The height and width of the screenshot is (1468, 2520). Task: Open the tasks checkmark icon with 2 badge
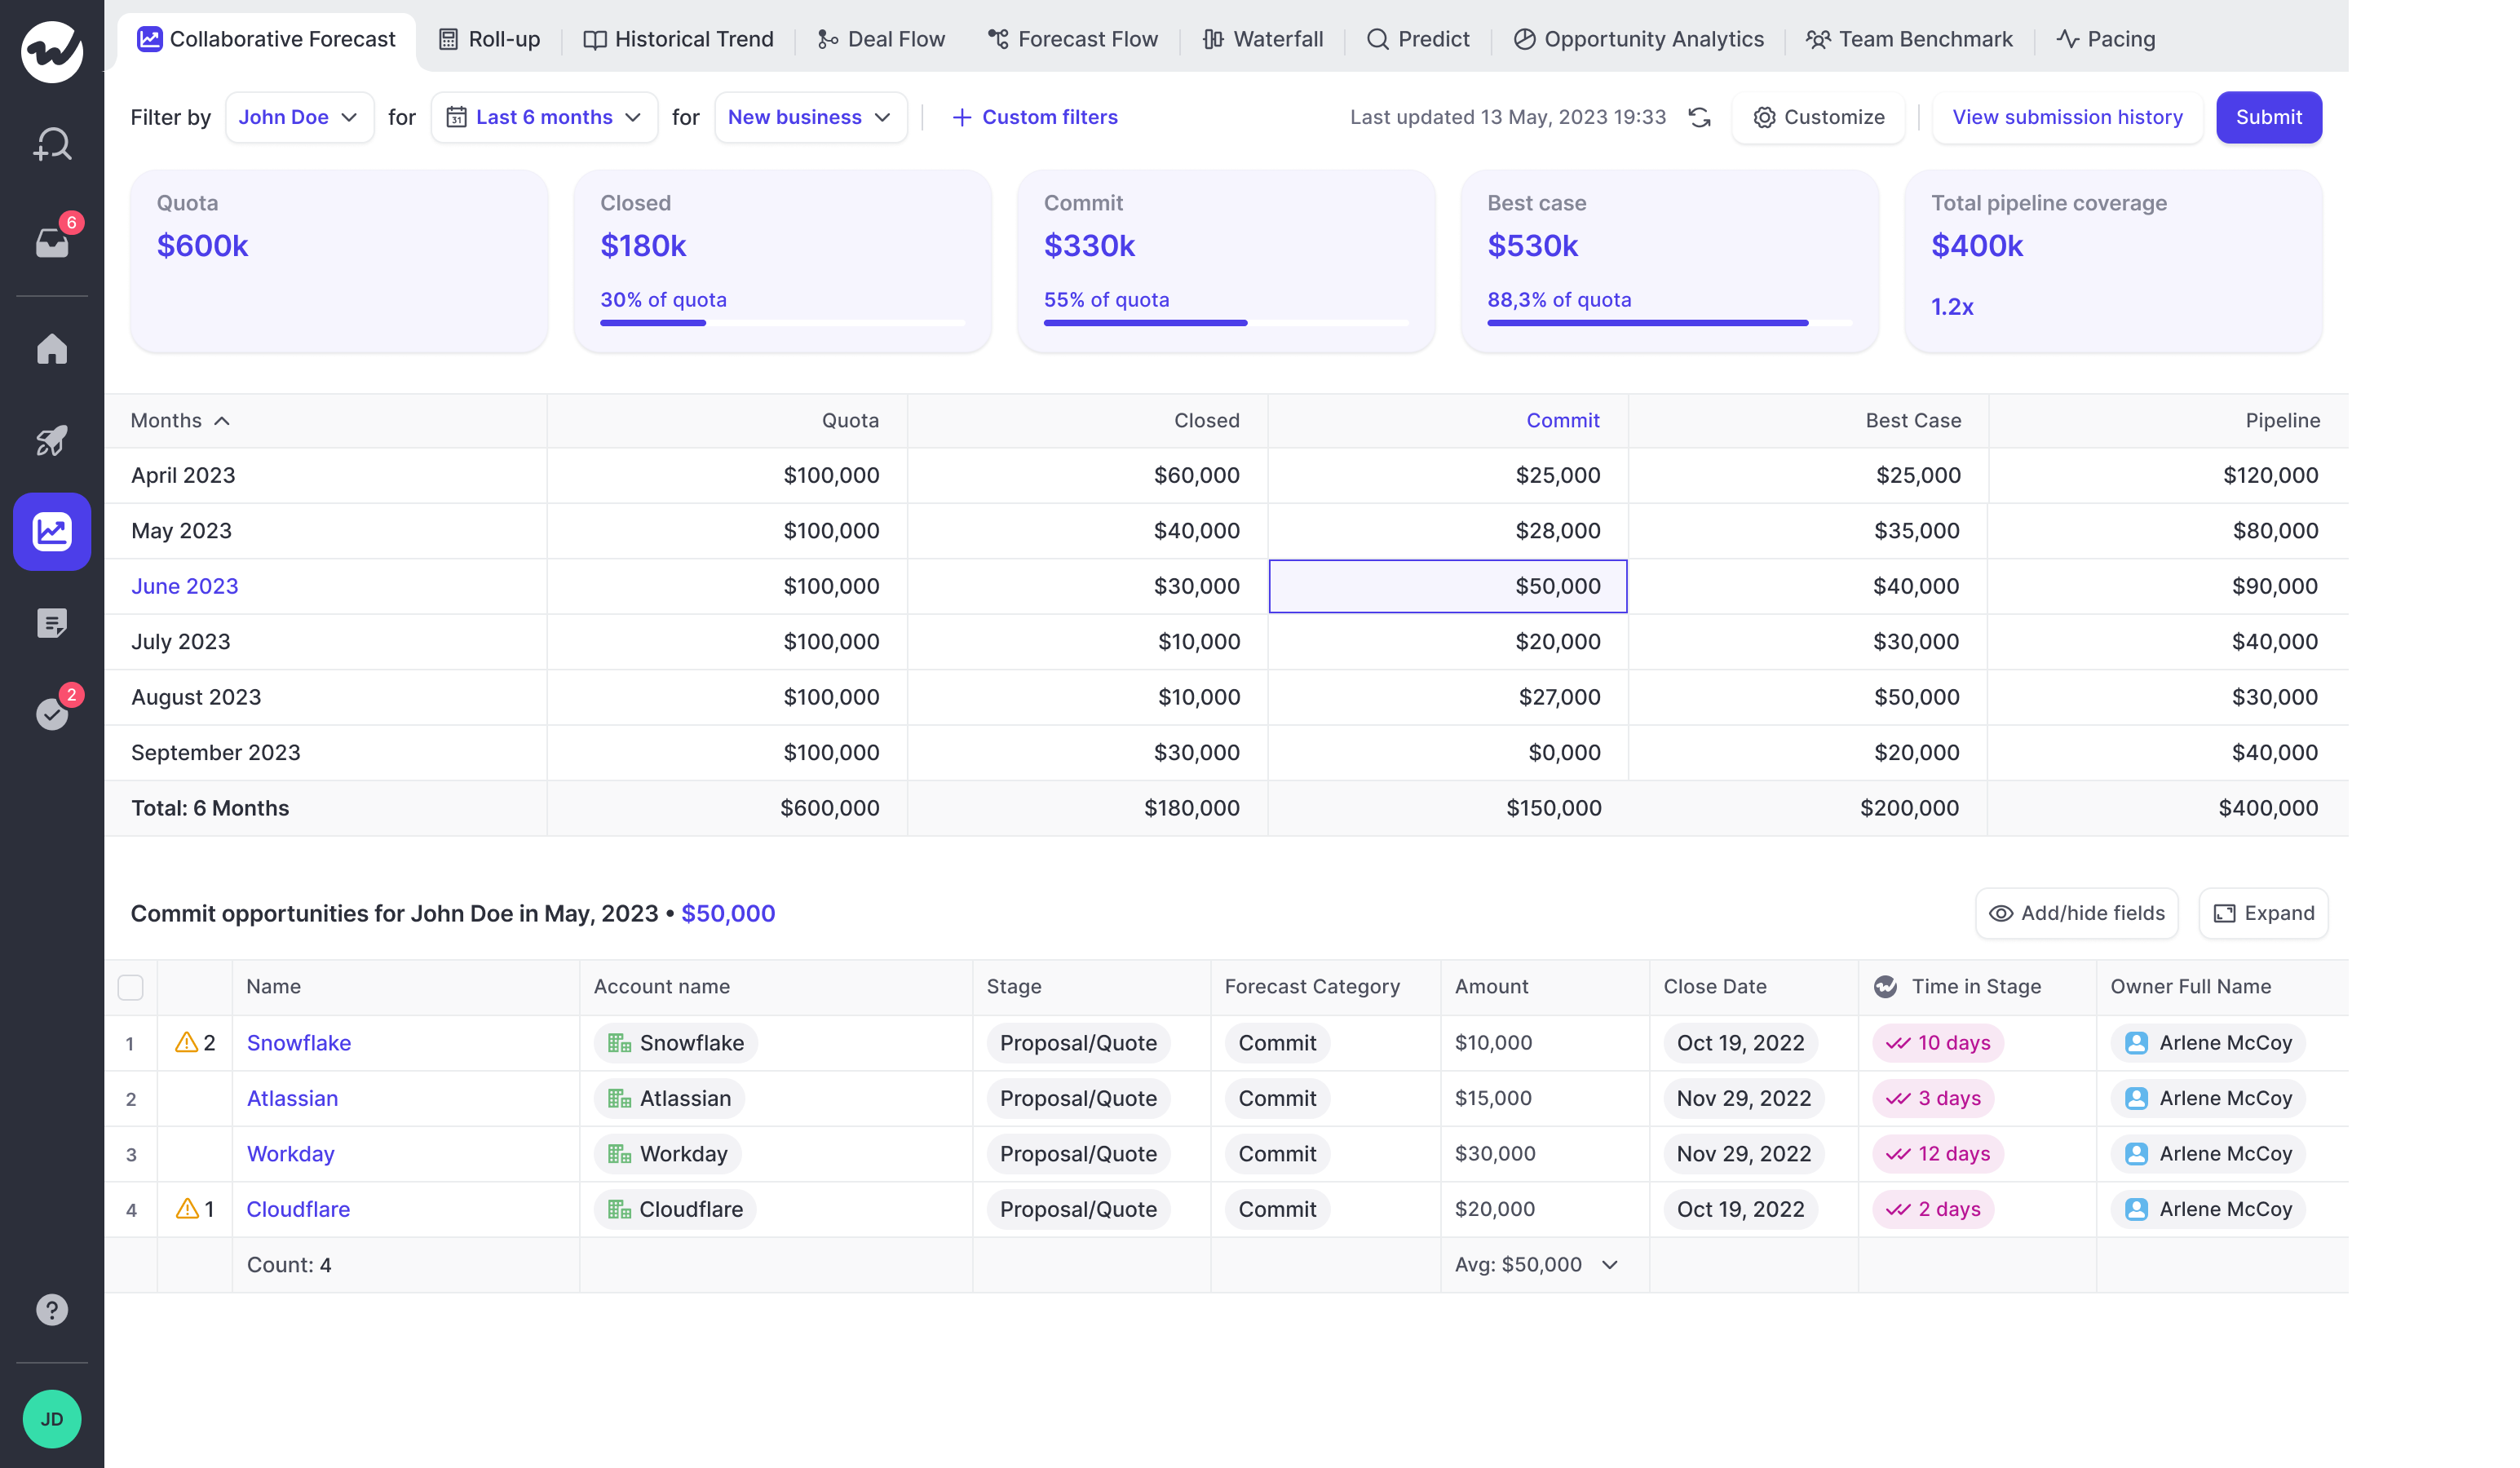click(x=52, y=713)
